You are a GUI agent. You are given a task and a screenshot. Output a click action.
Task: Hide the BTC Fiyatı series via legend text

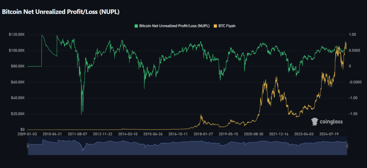click(227, 26)
